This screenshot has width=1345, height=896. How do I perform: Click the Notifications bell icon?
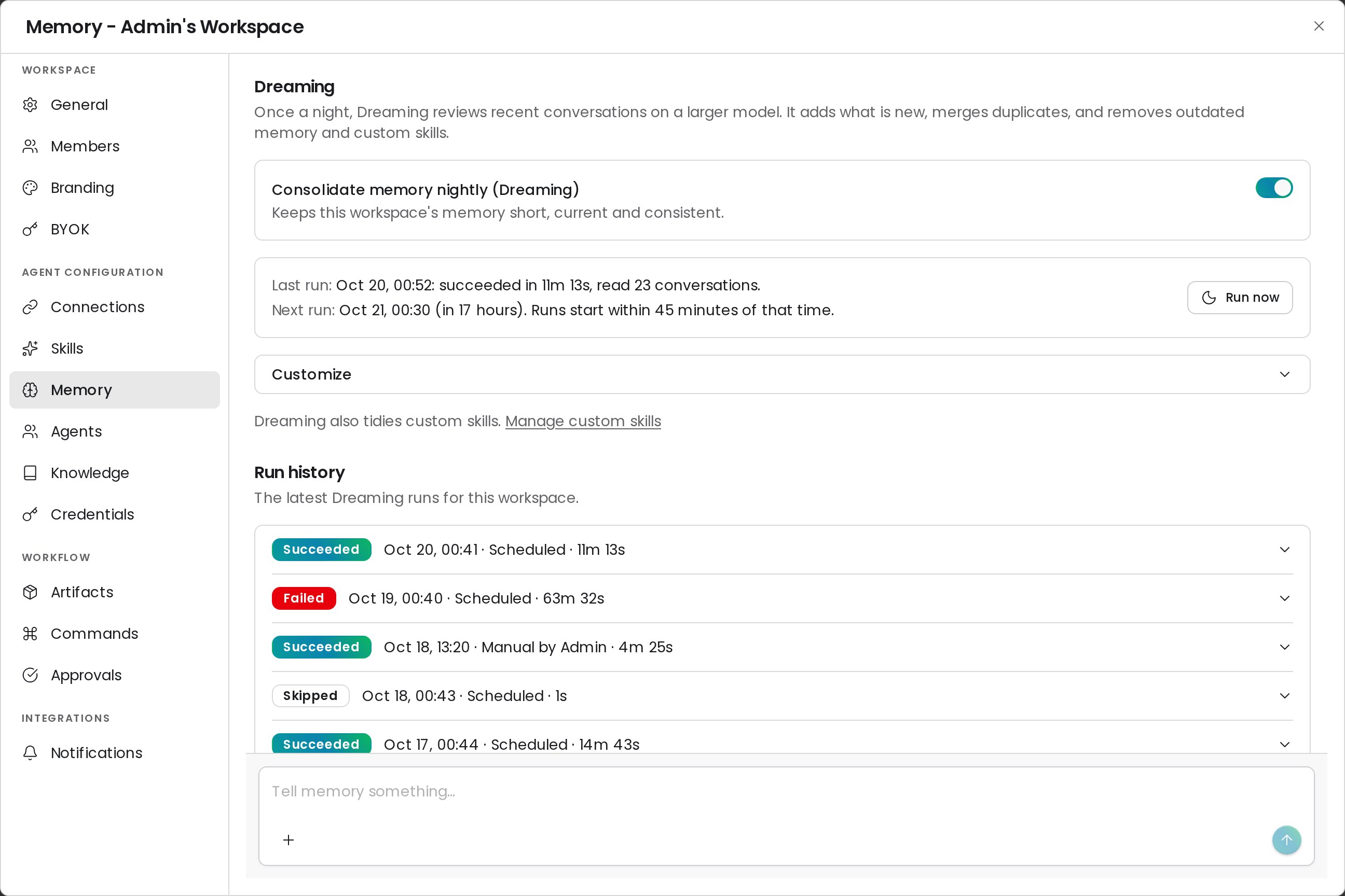[x=30, y=752]
